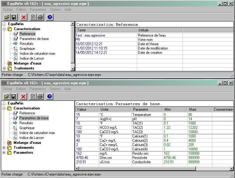Click the printer icon in the top window toolbar
235x178 pixels.
(40, 17)
